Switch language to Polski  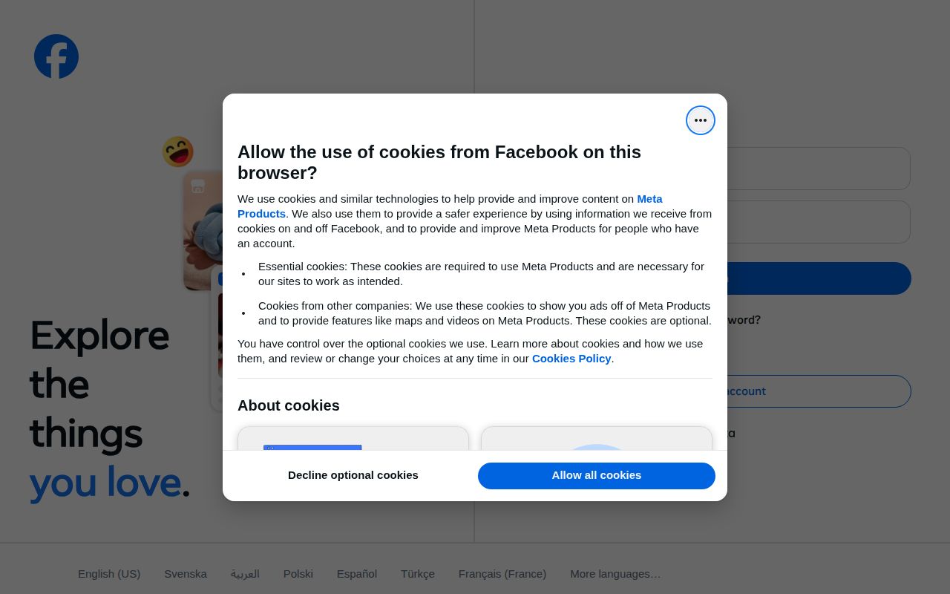click(298, 574)
